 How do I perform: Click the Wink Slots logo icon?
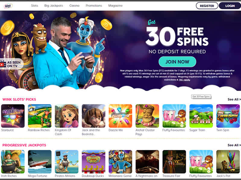[x=8, y=6]
